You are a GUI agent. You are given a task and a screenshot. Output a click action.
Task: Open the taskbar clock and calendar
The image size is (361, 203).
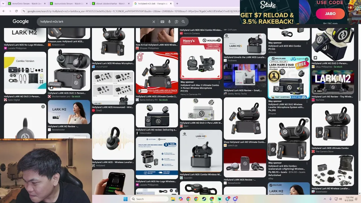[x=349, y=199]
